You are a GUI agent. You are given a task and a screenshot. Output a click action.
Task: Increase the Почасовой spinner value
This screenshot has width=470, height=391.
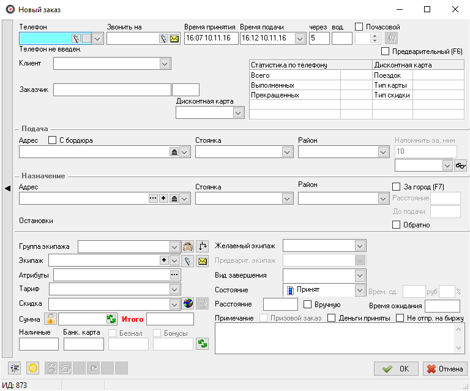375,36
